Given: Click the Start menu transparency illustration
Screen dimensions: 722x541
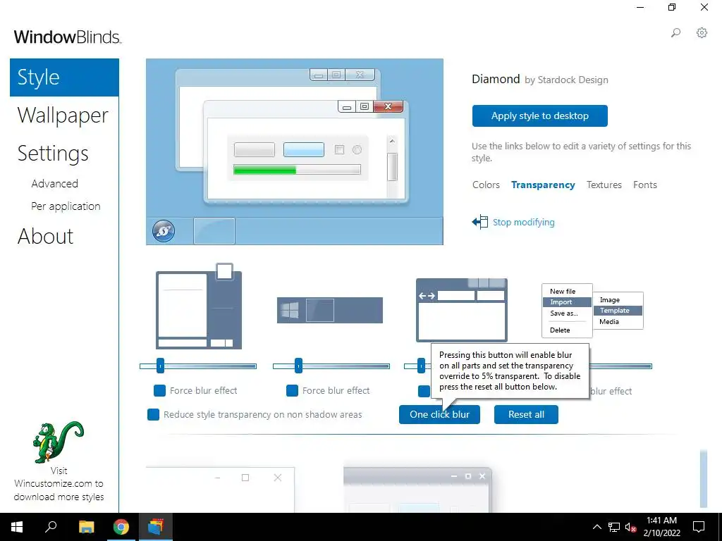Looking at the screenshot, I should click(x=199, y=307).
